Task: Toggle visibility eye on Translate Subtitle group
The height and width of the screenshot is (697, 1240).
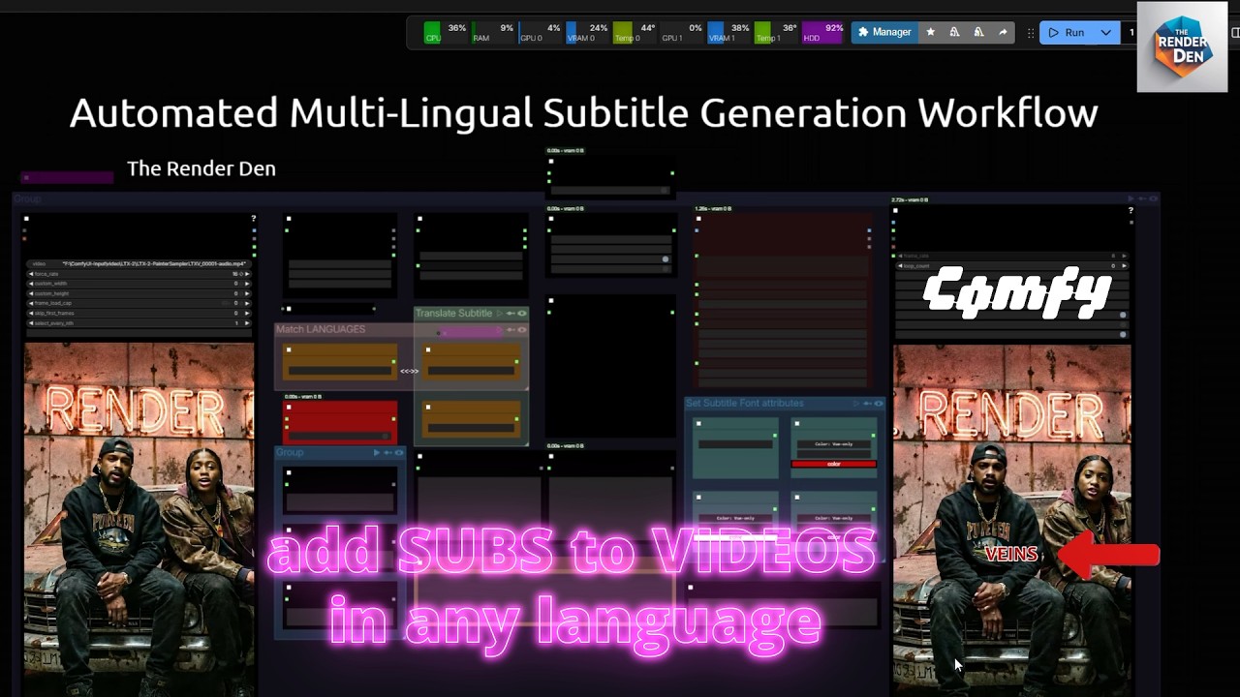Action: point(522,314)
